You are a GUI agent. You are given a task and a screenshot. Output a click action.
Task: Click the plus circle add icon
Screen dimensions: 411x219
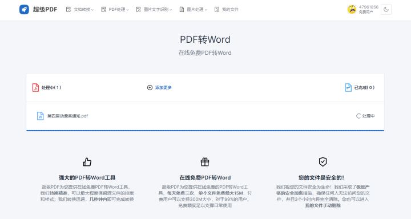[x=150, y=87]
